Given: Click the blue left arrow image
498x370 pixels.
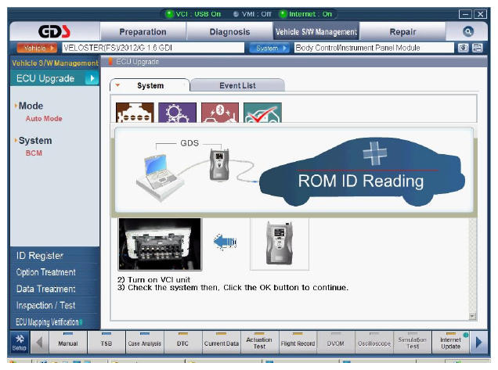Looking at the screenshot, I should pos(225,242).
